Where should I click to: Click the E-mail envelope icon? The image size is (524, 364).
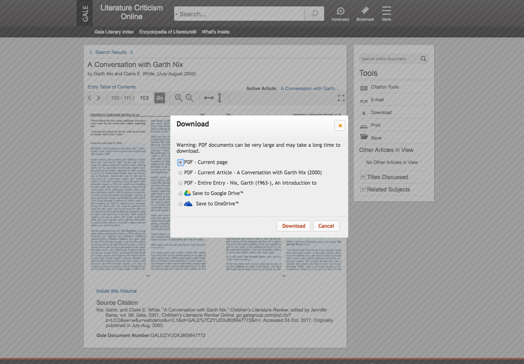pos(364,101)
